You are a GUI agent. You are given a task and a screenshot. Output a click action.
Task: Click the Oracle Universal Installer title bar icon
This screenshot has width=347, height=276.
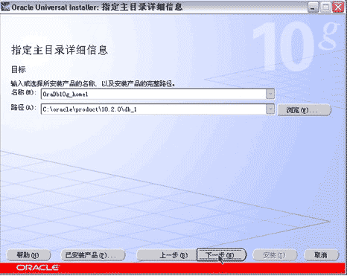pos(5,7)
